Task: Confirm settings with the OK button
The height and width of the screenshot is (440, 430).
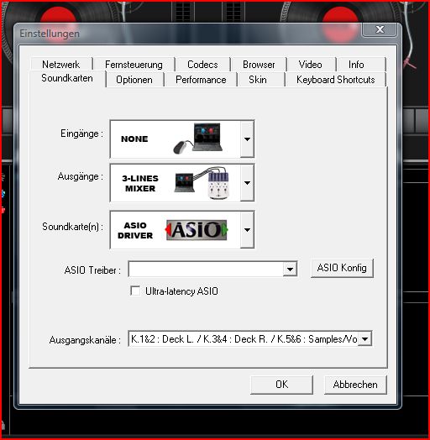Action: click(282, 385)
